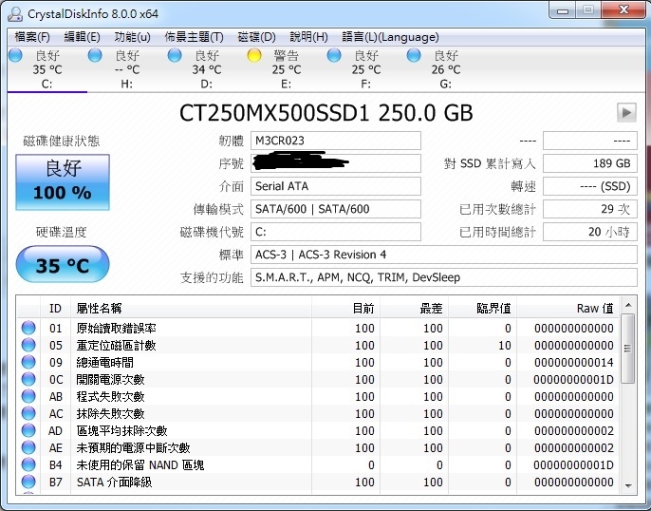The image size is (651, 511).
Task: Click status icon for attribute AD
Action: (x=28, y=430)
